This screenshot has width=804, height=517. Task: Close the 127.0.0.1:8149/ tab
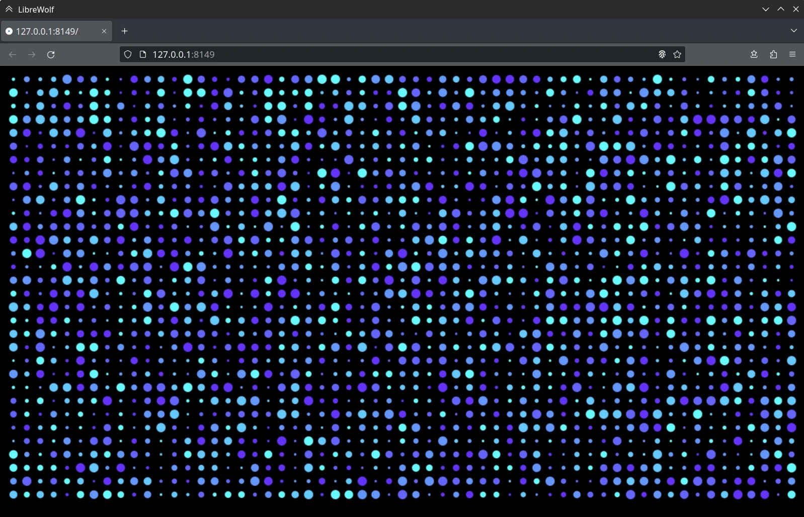click(104, 31)
